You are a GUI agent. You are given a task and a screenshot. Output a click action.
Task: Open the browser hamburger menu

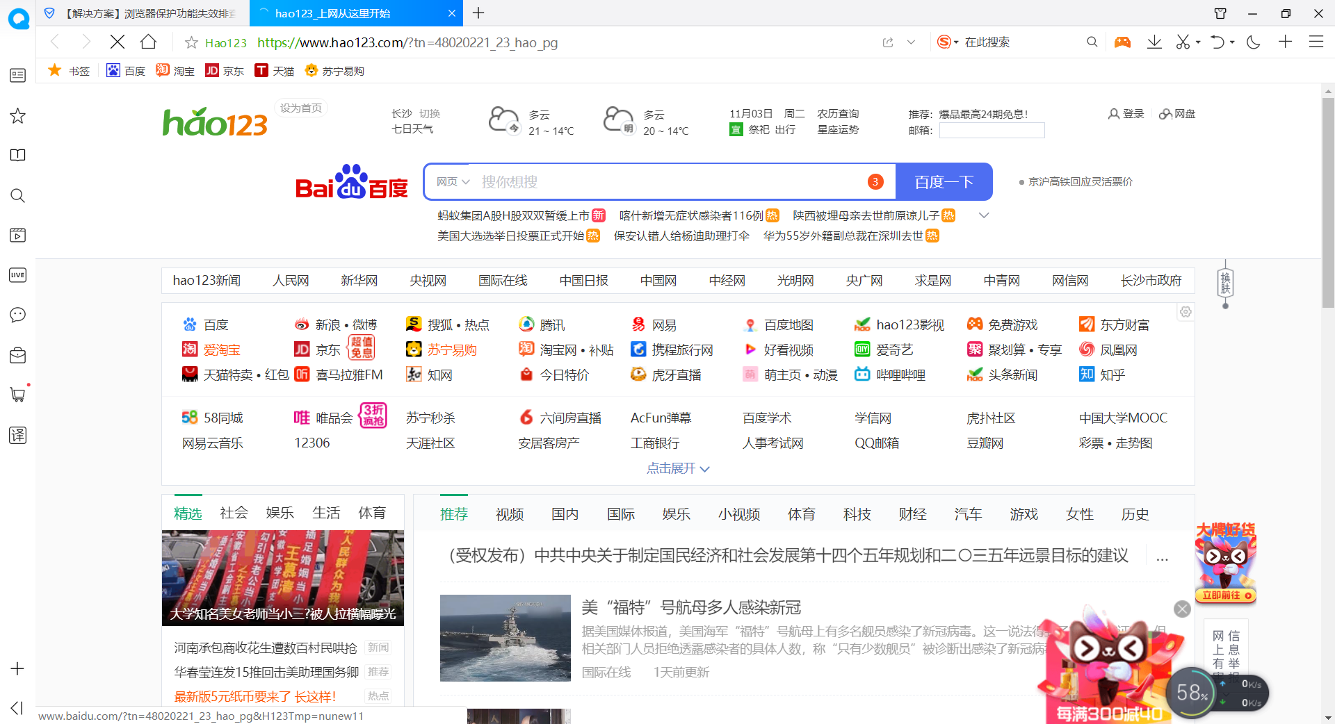(1316, 42)
